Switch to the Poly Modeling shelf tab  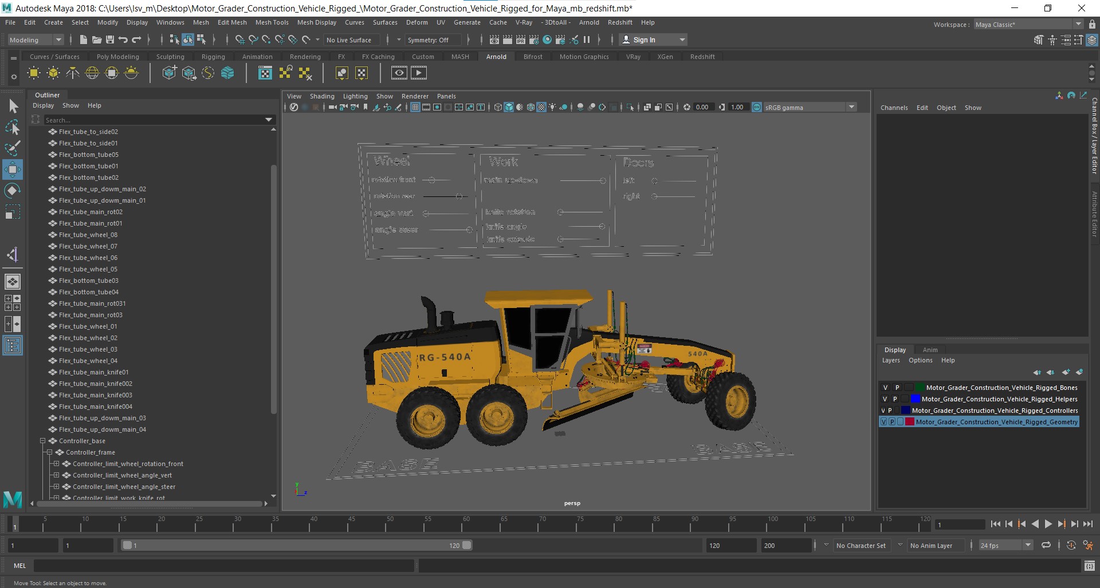click(x=117, y=57)
